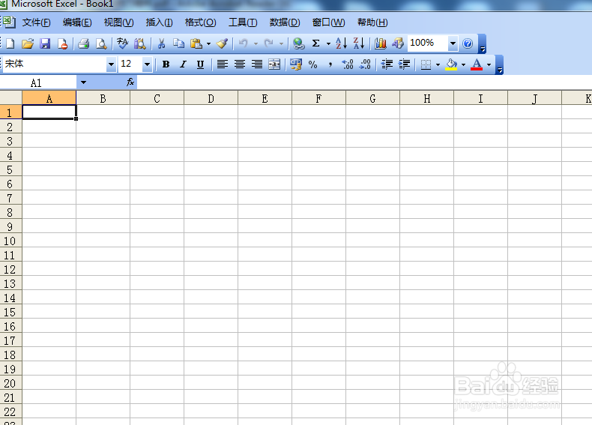Click the grayed-out Redo arrow
The height and width of the screenshot is (425, 592).
click(x=269, y=43)
